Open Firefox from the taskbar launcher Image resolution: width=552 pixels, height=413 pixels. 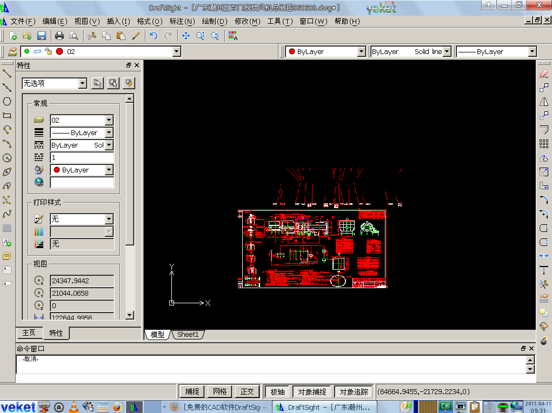(117, 407)
